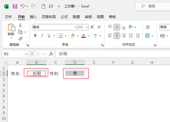Expand the Name Box B2 dropdown
This screenshot has height=122, width=170.
(26, 54)
